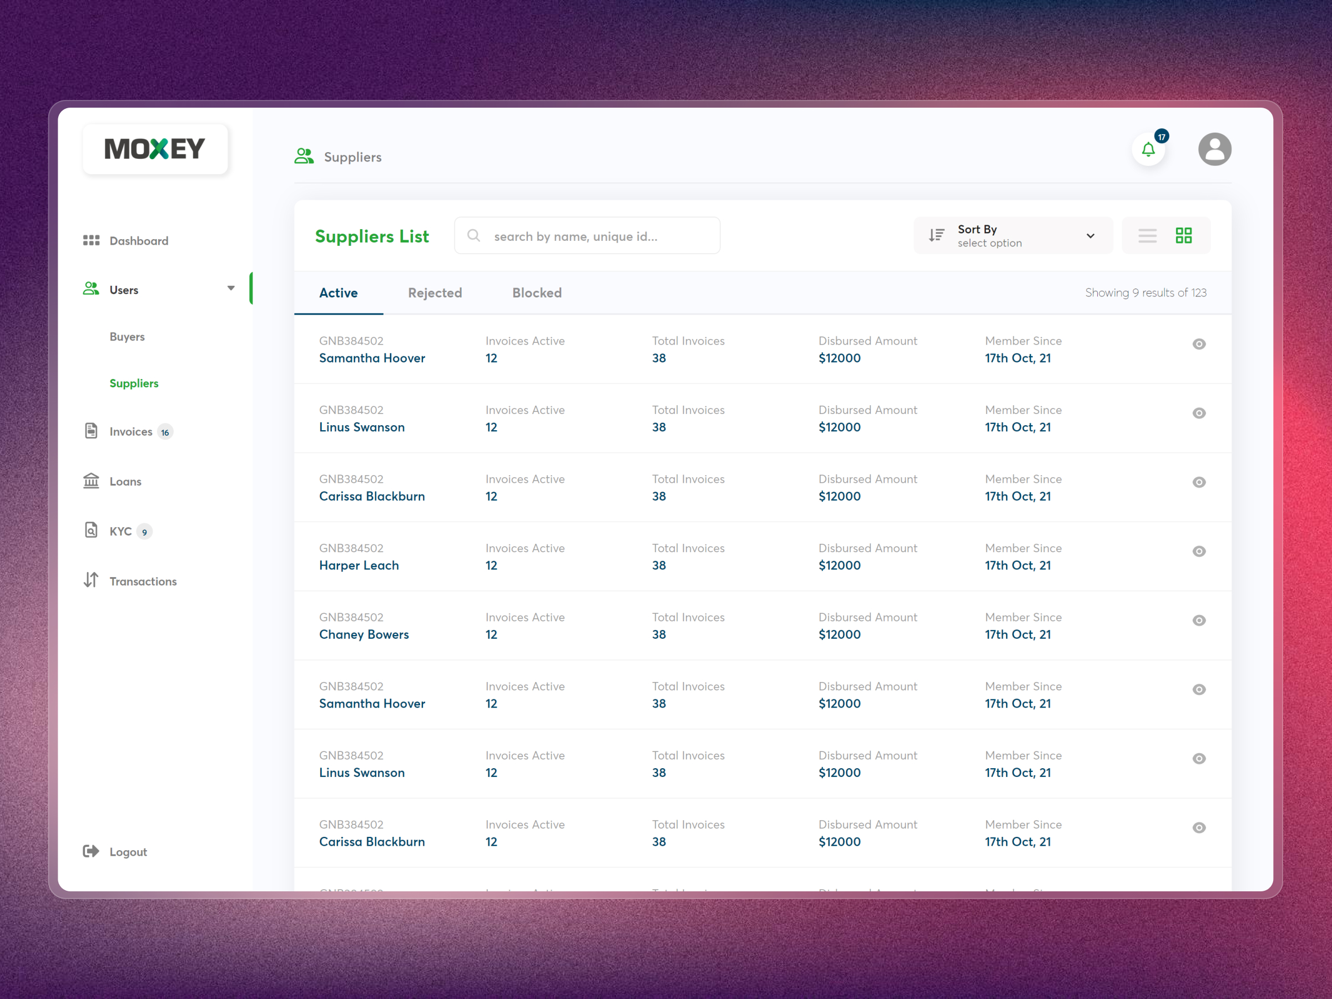Screen dimensions: 1332x999
Task: Click the supplier search input field
Action: coord(587,235)
